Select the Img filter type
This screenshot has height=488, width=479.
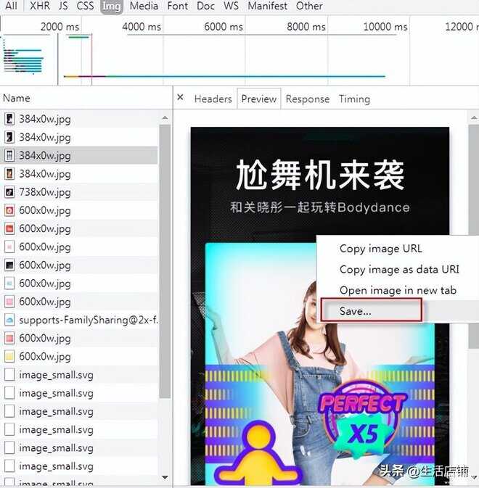coord(112,6)
